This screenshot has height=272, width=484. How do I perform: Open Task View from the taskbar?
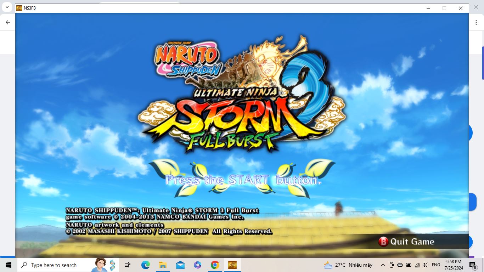coord(127,265)
